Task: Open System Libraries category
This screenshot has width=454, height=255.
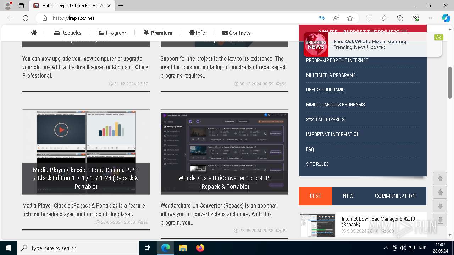Action: [325, 119]
